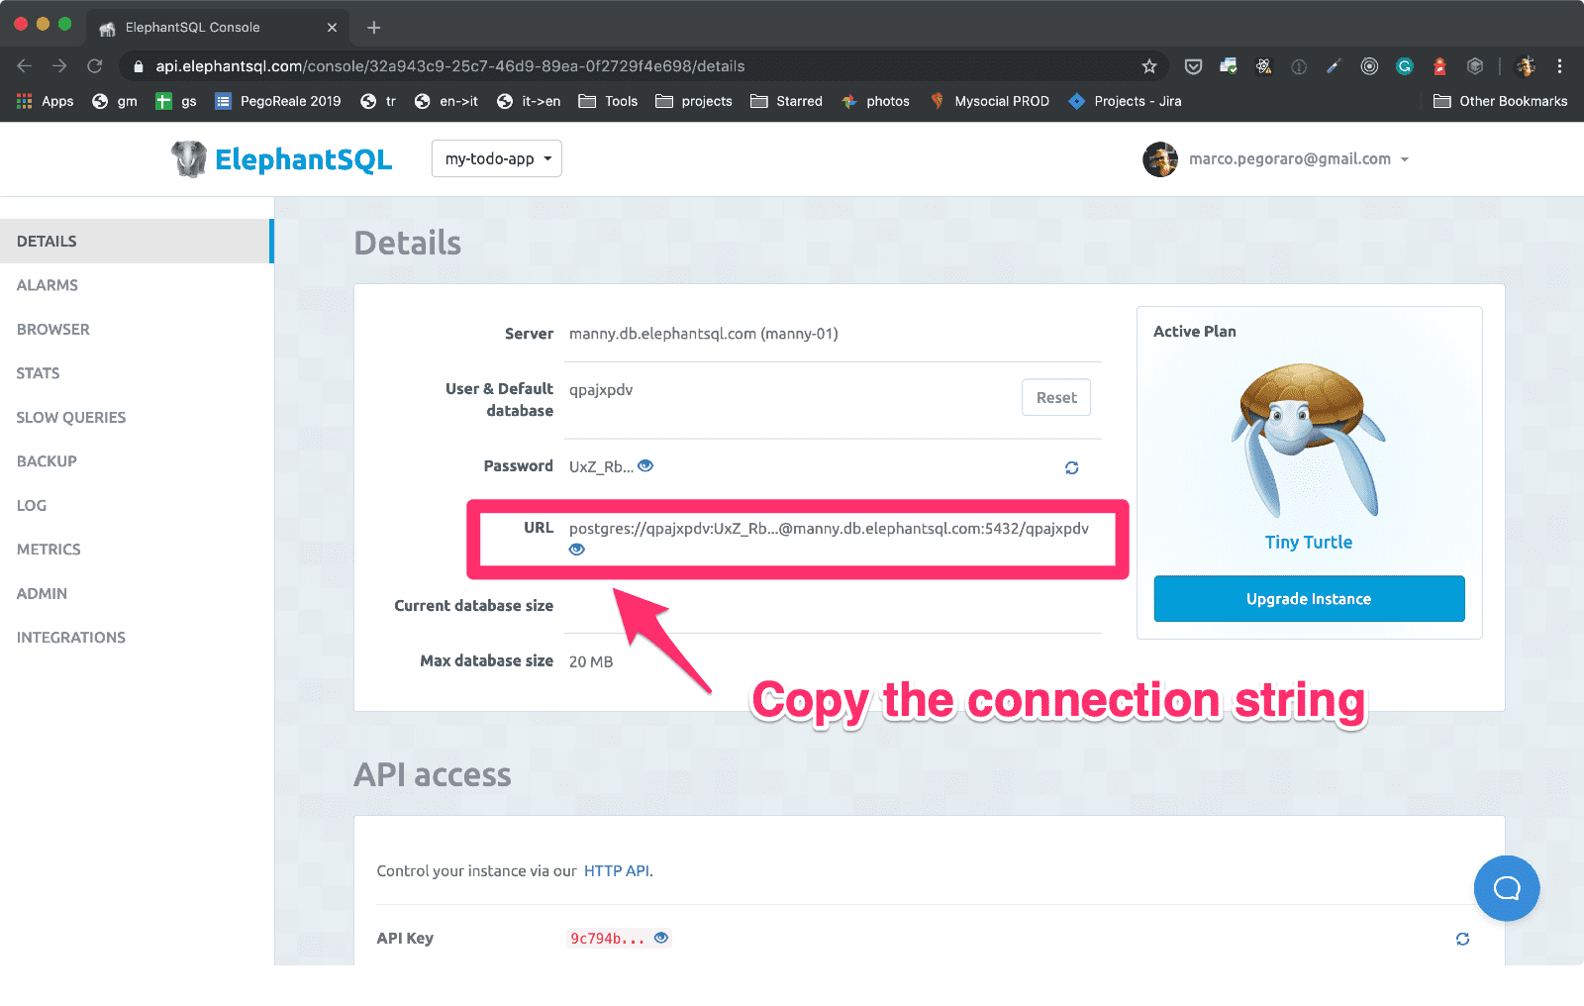Image resolution: width=1584 pixels, height=1006 pixels.
Task: Expand the marco.pegoraro@gmail.com account menu
Action: point(1299,158)
